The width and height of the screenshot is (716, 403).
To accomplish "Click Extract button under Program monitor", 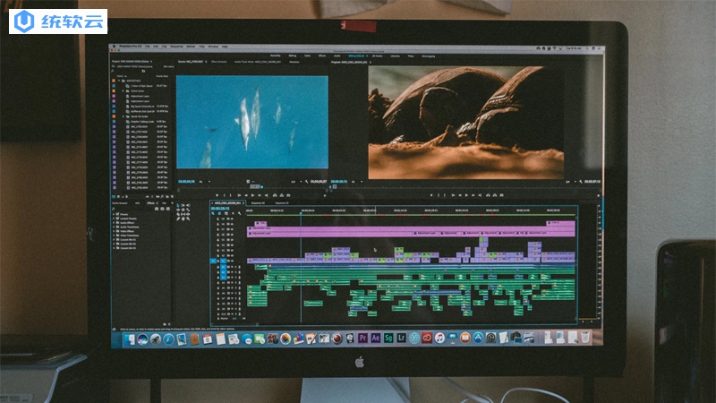I will [495, 195].
